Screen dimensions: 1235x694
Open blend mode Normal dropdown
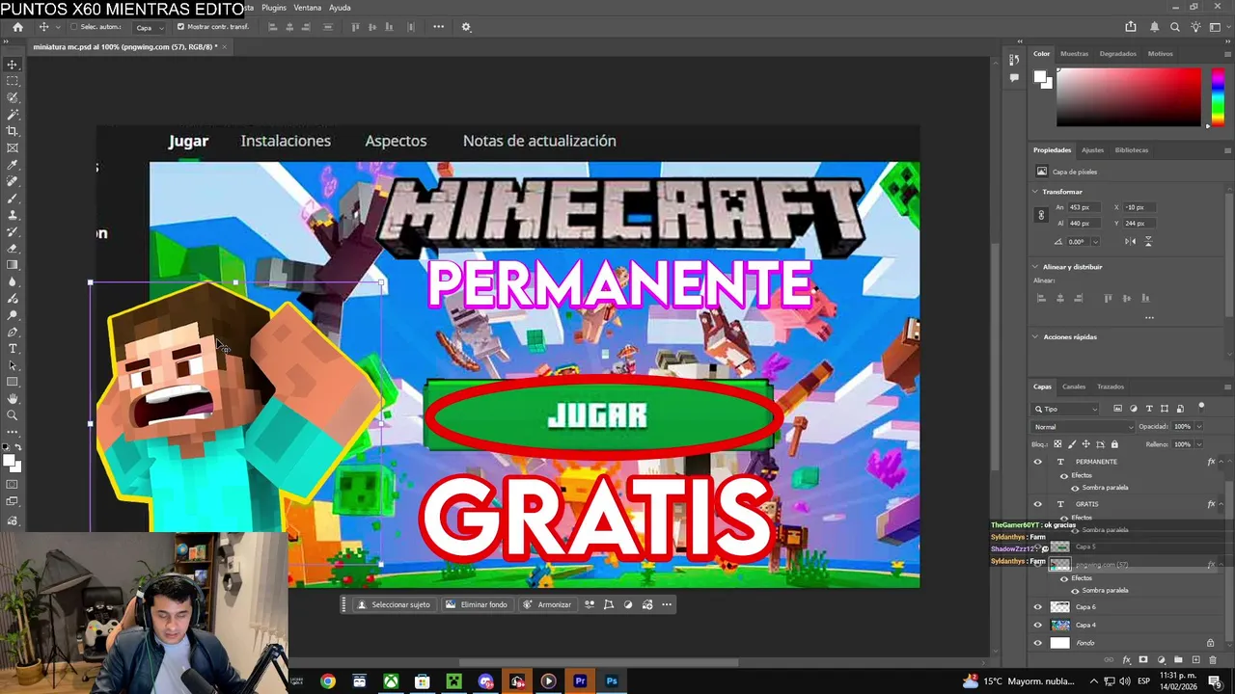point(1084,427)
